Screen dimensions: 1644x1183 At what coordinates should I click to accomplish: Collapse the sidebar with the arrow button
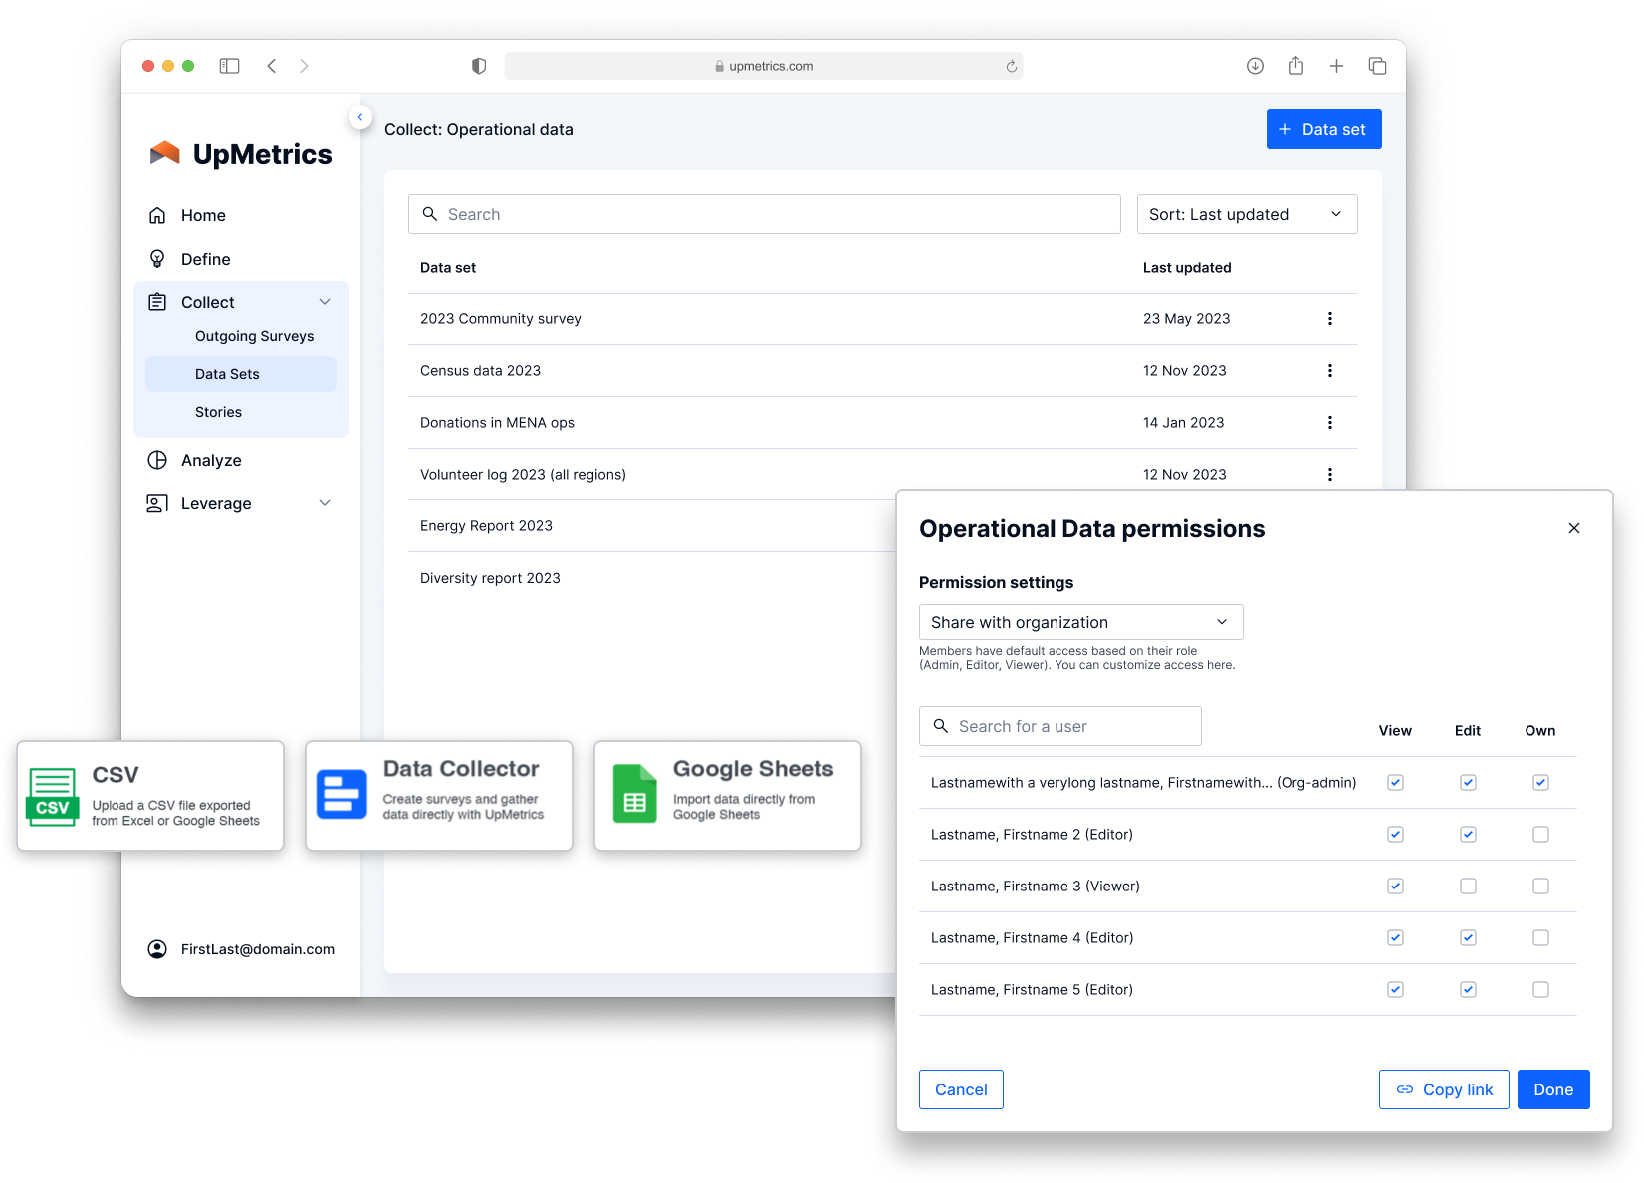[360, 117]
